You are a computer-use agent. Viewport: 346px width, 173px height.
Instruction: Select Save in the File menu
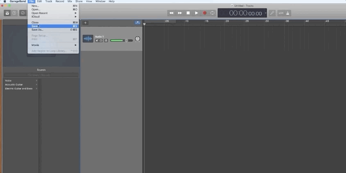pos(53,26)
